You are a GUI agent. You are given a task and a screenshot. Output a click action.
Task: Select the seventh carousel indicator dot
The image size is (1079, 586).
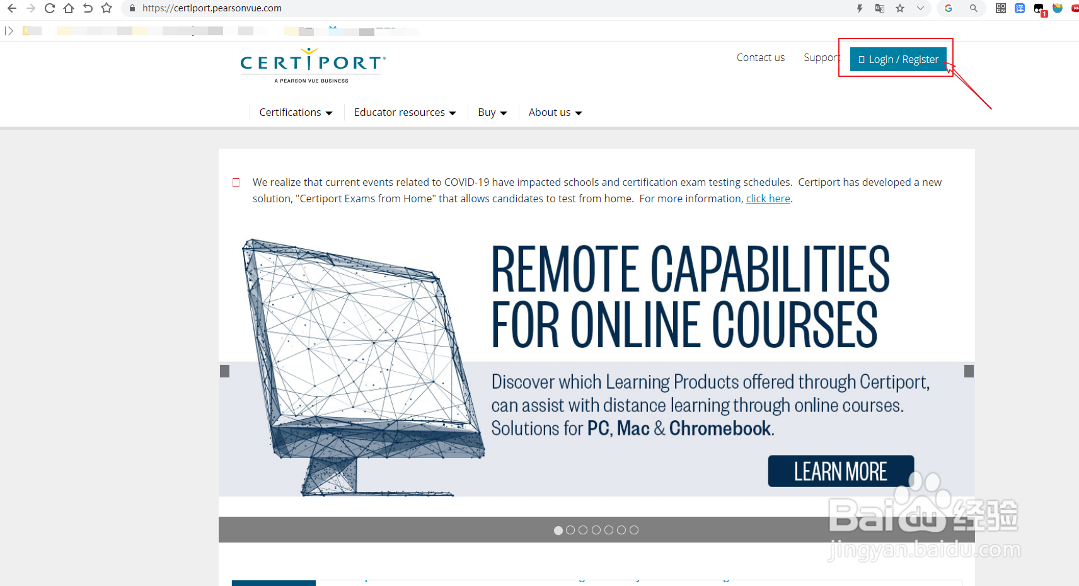click(x=634, y=530)
